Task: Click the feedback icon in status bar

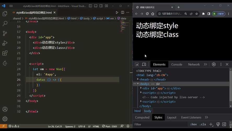Action: (122, 126)
